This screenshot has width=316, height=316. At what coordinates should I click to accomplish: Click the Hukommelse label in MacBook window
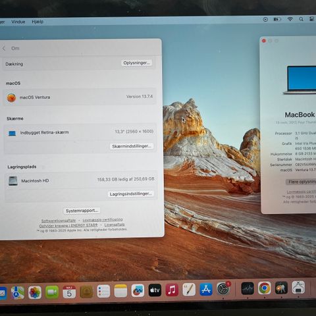[281, 154]
